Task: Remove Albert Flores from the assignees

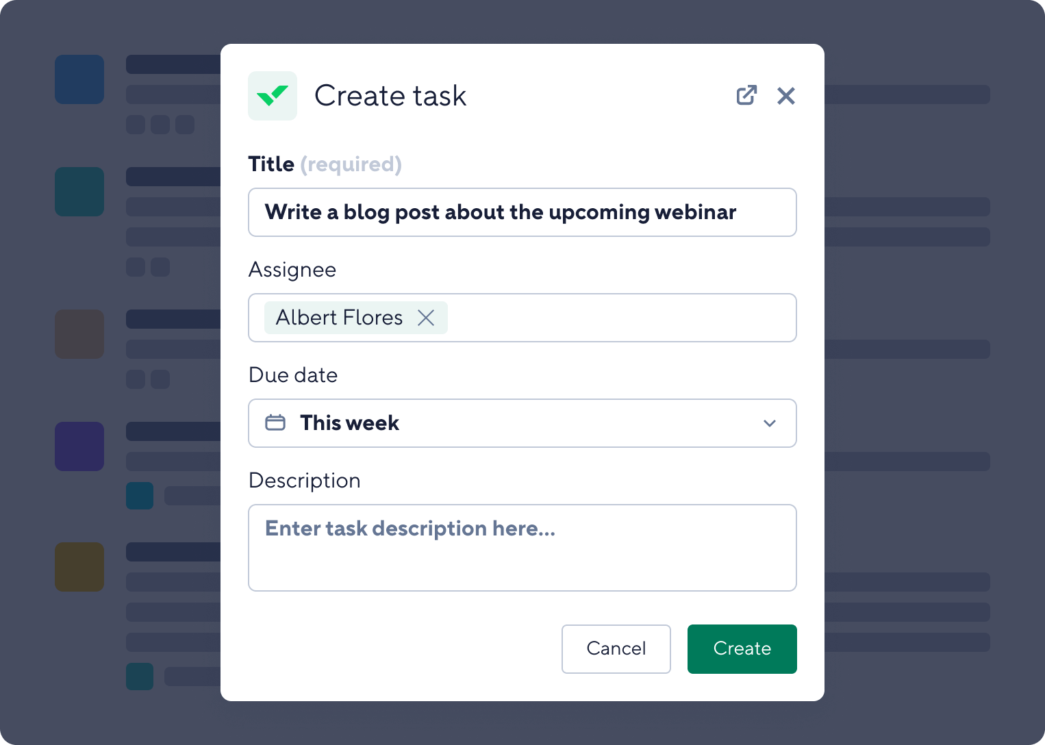Action: pos(426,318)
